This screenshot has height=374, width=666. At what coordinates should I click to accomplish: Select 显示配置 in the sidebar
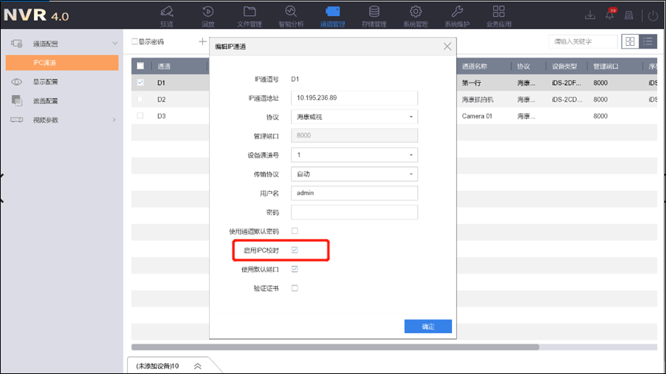(x=46, y=81)
